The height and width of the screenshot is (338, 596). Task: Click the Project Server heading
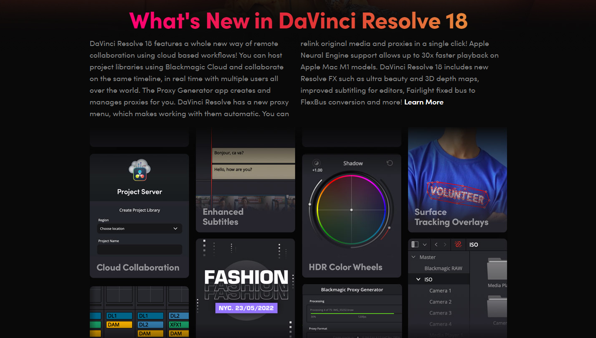(139, 192)
